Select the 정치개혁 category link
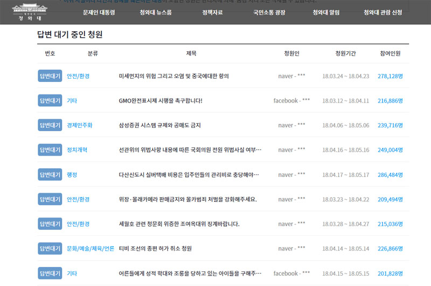 click(x=77, y=149)
